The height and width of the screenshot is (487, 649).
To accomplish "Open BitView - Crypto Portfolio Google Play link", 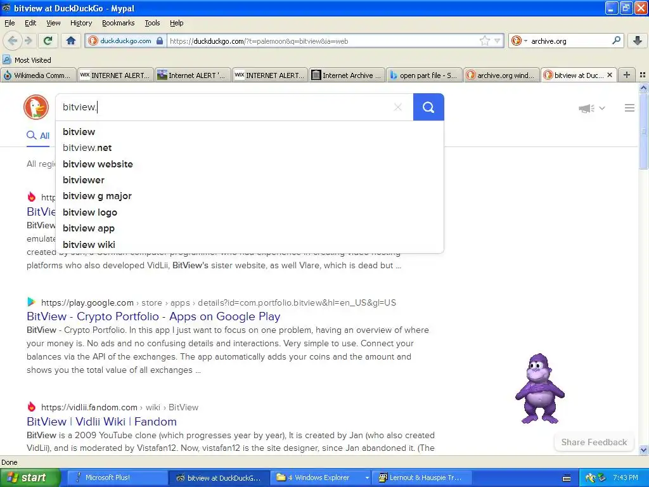I will click(x=153, y=316).
